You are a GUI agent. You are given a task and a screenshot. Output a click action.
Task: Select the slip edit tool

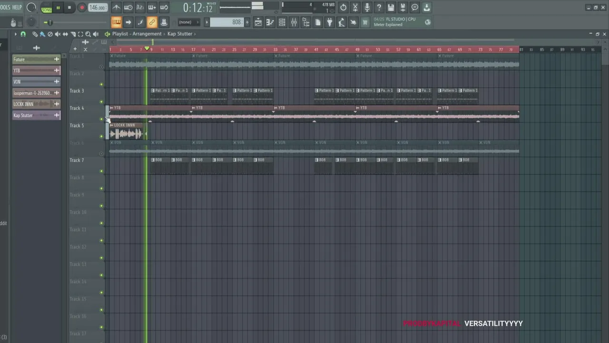coord(65,34)
